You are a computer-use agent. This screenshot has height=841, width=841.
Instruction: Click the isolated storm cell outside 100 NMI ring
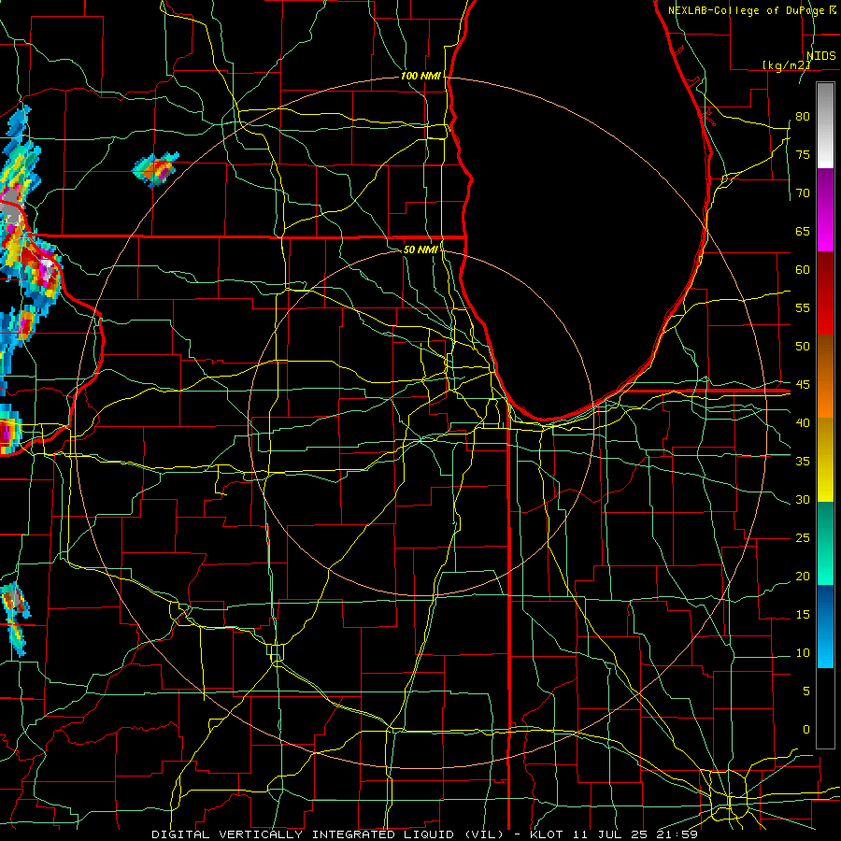coord(155,169)
